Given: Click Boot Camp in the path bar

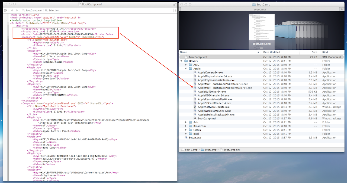Looking at the screenshot, I should (191, 150).
